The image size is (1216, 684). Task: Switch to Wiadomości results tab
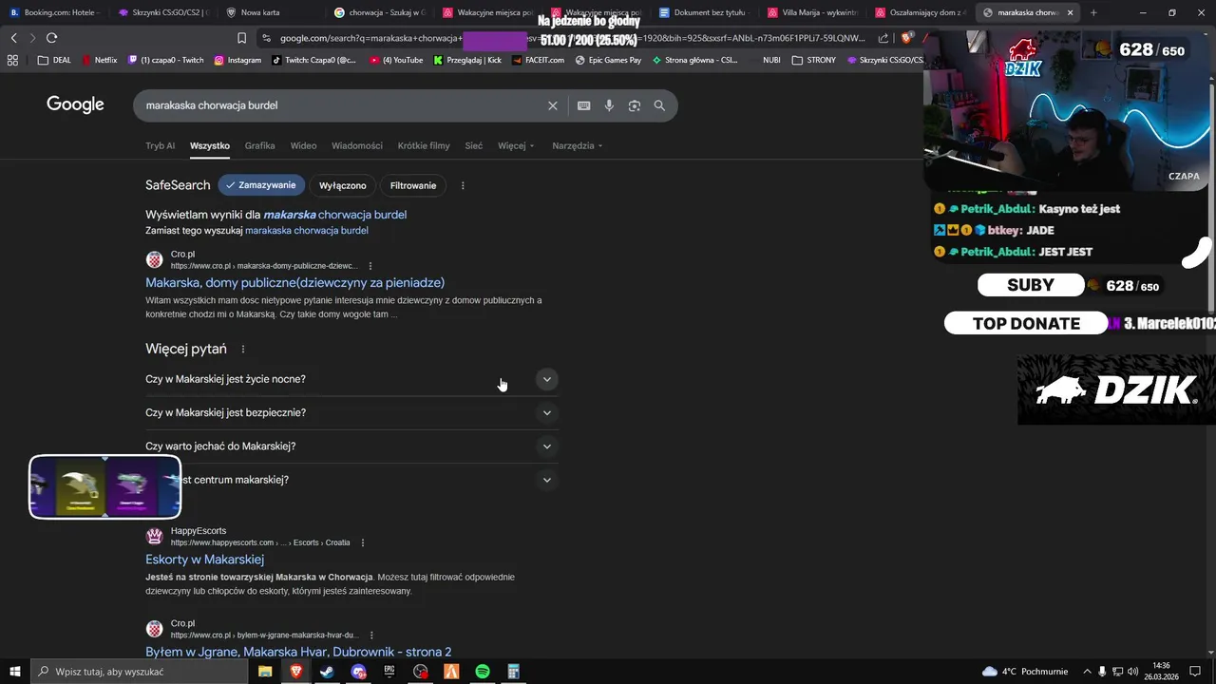(x=357, y=145)
